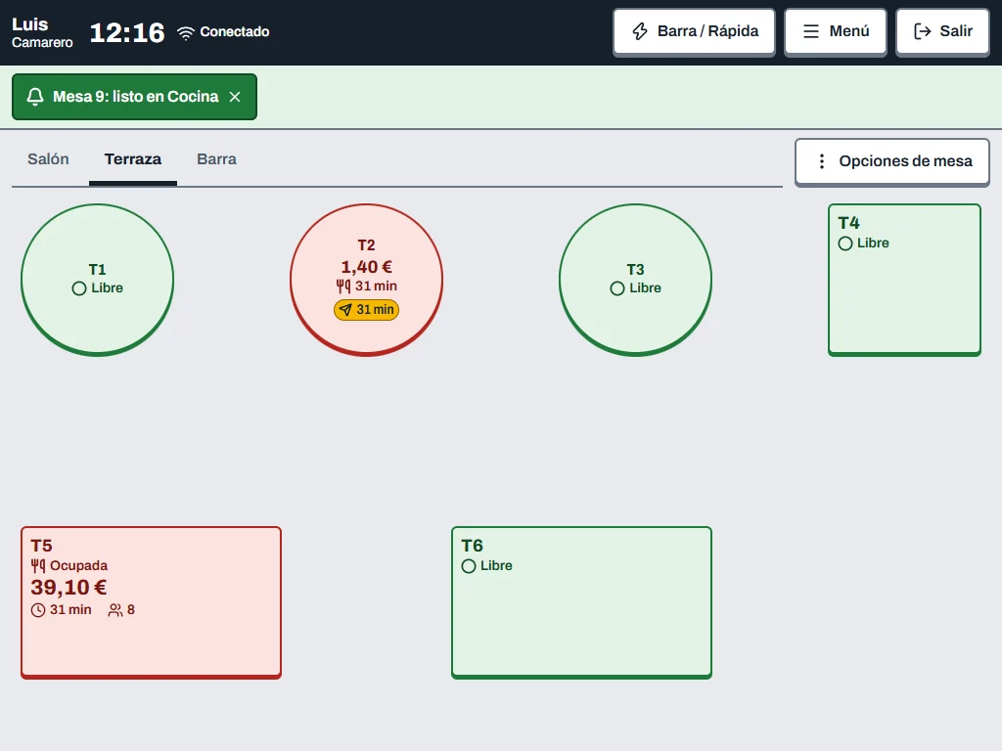Click the paper-plane 31 min badge on T2
The height and width of the screenshot is (751, 1002).
click(366, 310)
